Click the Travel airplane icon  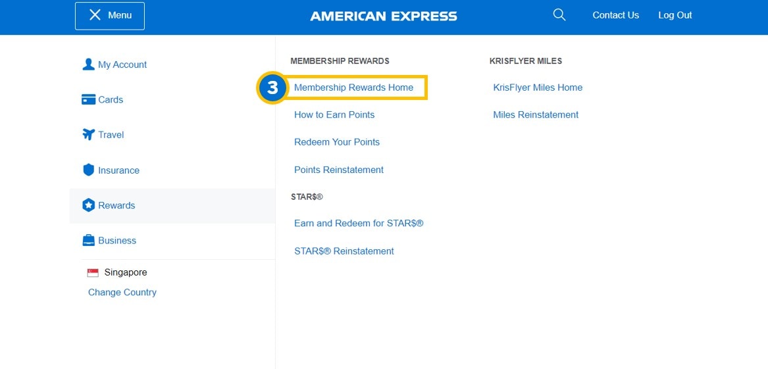pyautogui.click(x=88, y=135)
